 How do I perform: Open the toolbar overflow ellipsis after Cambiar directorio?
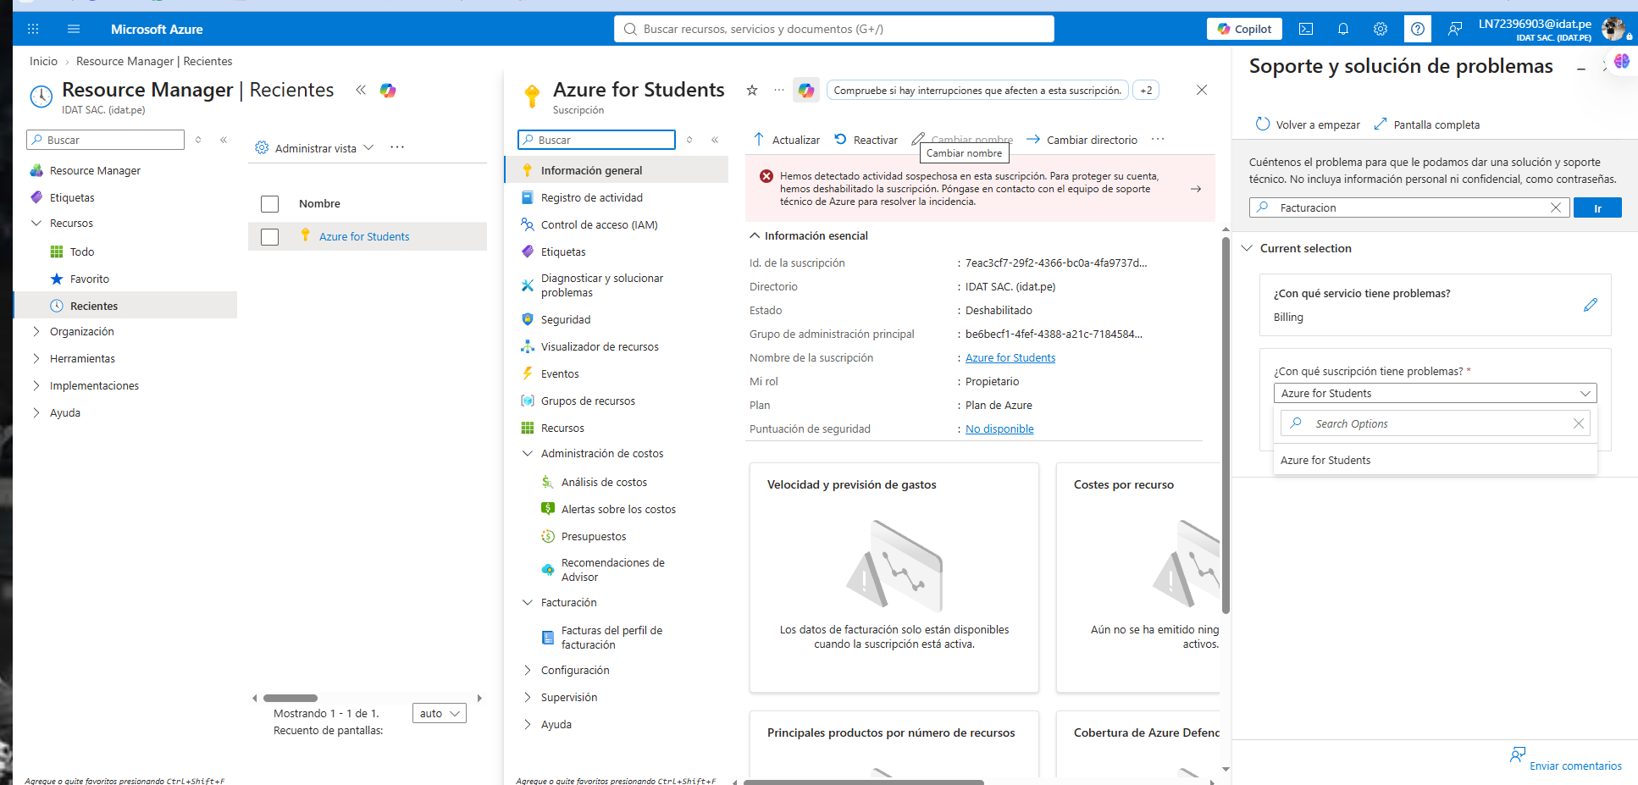pyautogui.click(x=1158, y=140)
